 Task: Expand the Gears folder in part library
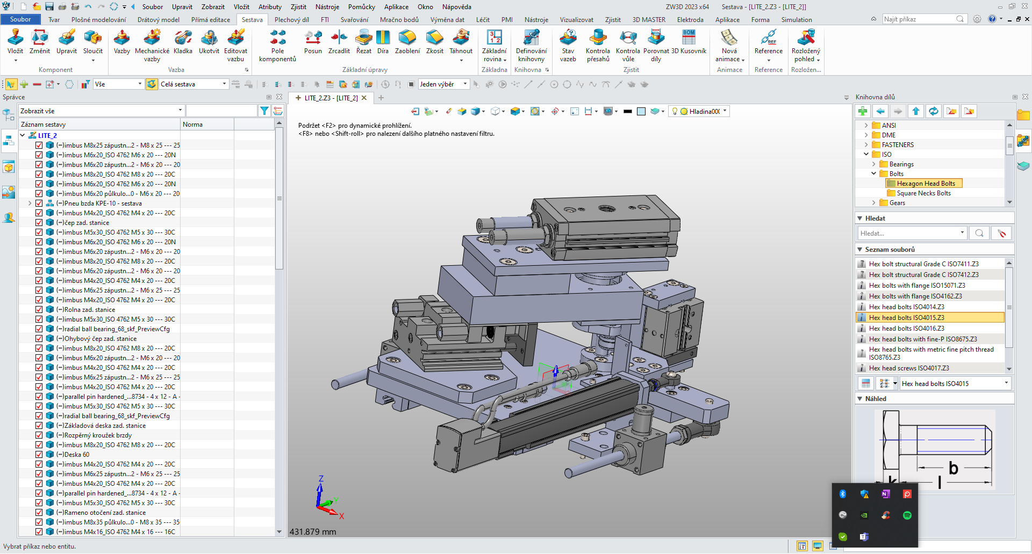point(874,202)
